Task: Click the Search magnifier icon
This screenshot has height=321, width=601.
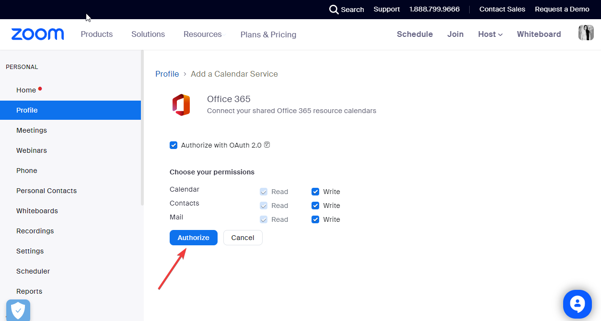Action: pos(334,9)
